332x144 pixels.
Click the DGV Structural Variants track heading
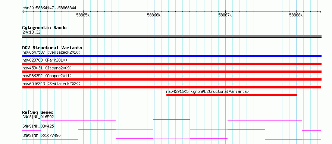tap(52, 48)
